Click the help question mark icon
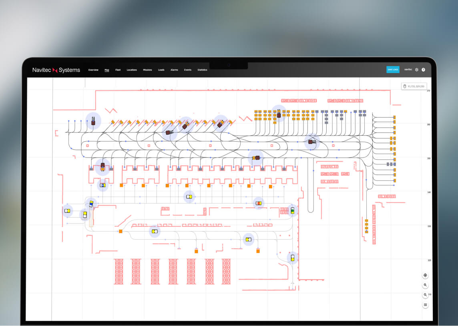The height and width of the screenshot is (326, 458). point(424,70)
